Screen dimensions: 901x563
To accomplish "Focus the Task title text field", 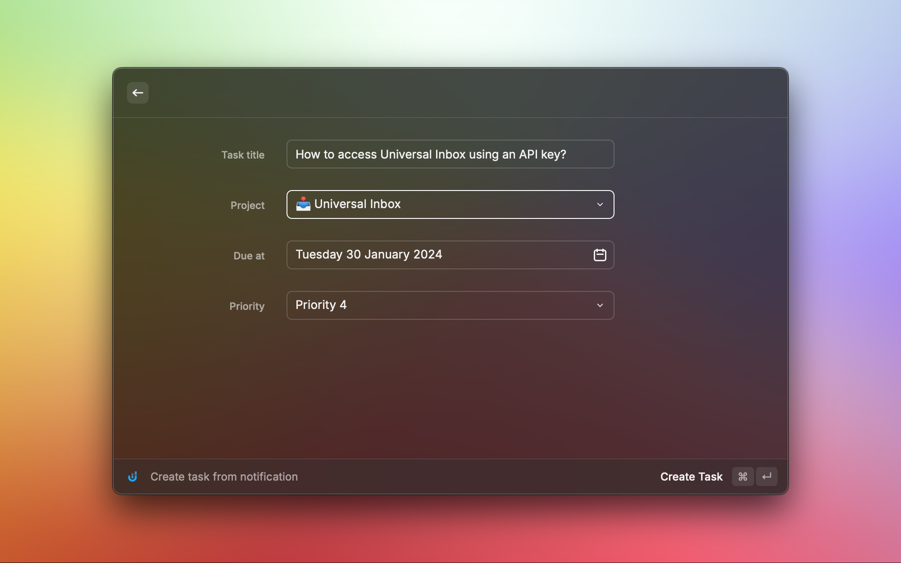I will (x=450, y=154).
